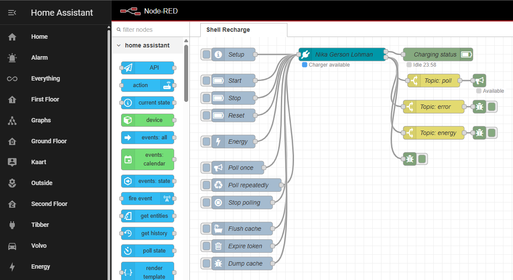Viewport: 513px width, 280px height.
Task: Collapse the Home Assistant sidebar menu icon
Action: click(x=12, y=13)
